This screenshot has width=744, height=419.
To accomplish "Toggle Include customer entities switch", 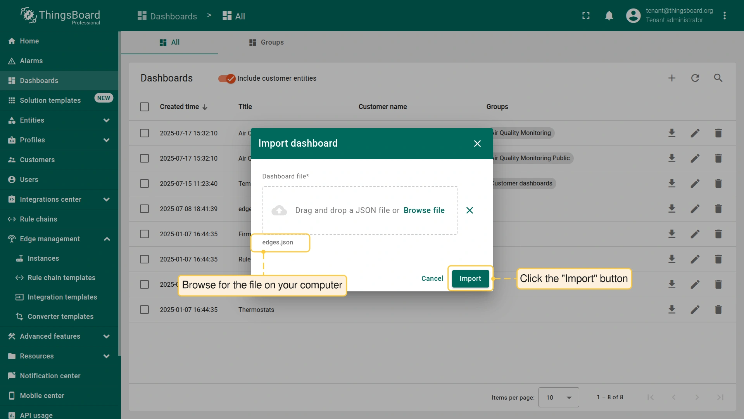I will tap(227, 79).
